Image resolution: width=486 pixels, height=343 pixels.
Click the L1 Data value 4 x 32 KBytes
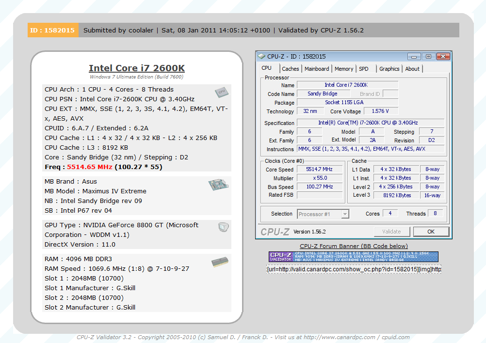point(396,170)
